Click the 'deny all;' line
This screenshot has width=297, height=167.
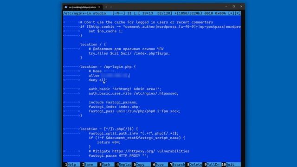pyautogui.click(x=98, y=80)
